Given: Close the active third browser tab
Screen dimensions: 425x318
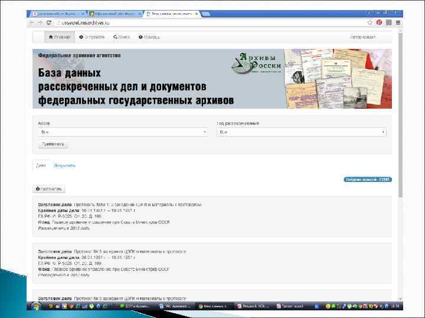Looking at the screenshot, I should coord(196,14).
